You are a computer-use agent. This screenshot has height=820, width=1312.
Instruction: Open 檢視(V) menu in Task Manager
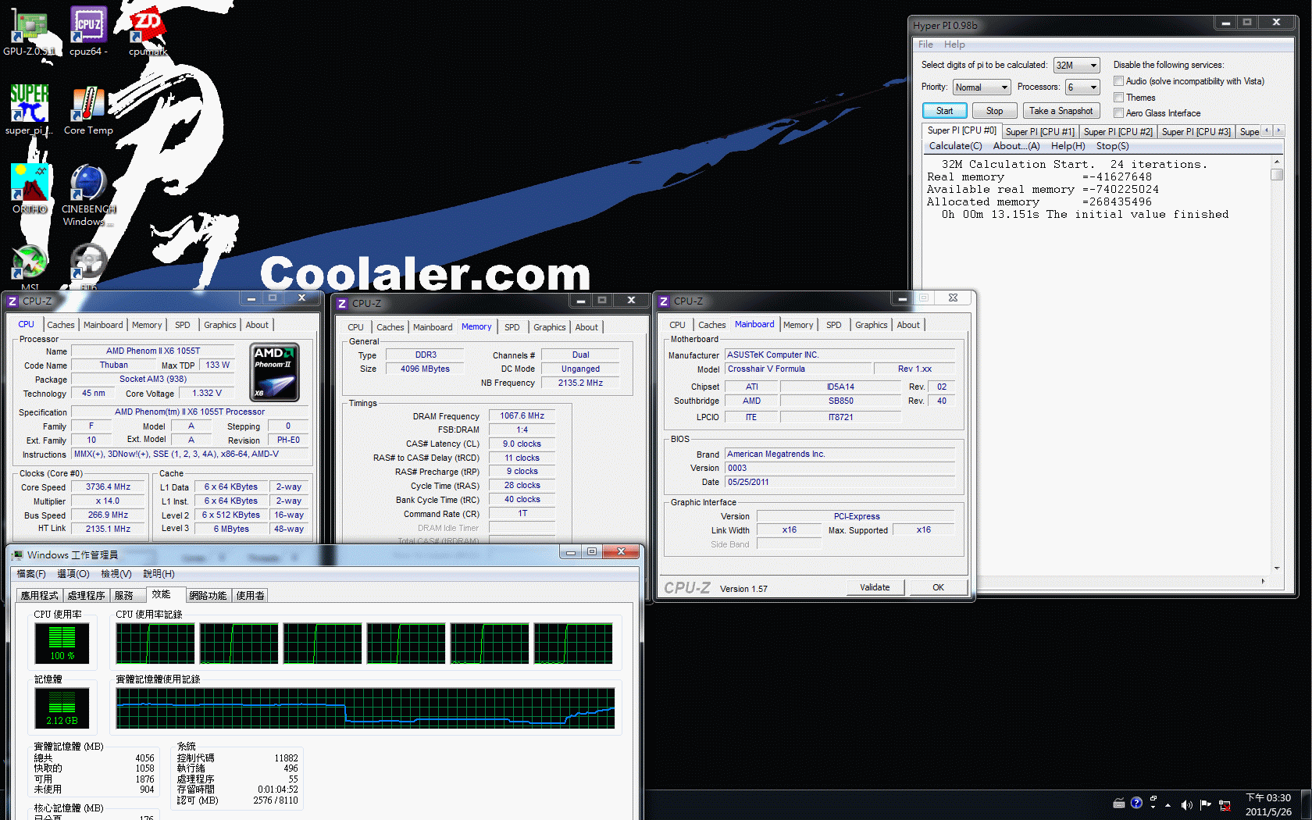point(116,574)
